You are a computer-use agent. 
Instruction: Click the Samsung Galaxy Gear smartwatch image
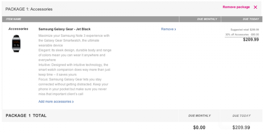coord(16,43)
